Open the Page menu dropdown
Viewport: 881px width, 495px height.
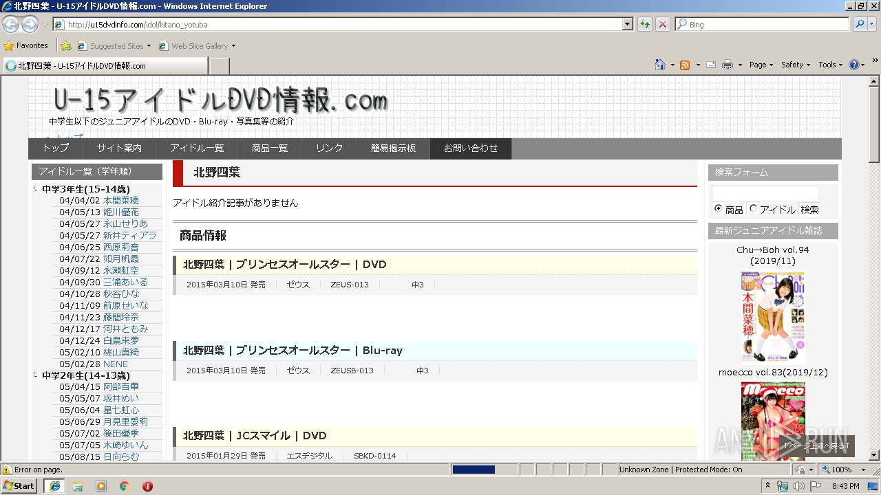[761, 65]
